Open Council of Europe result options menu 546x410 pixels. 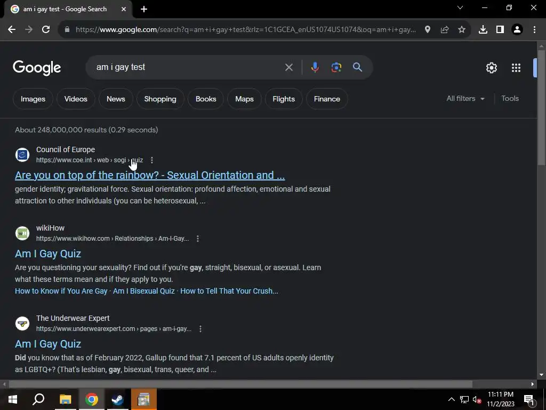tap(151, 160)
